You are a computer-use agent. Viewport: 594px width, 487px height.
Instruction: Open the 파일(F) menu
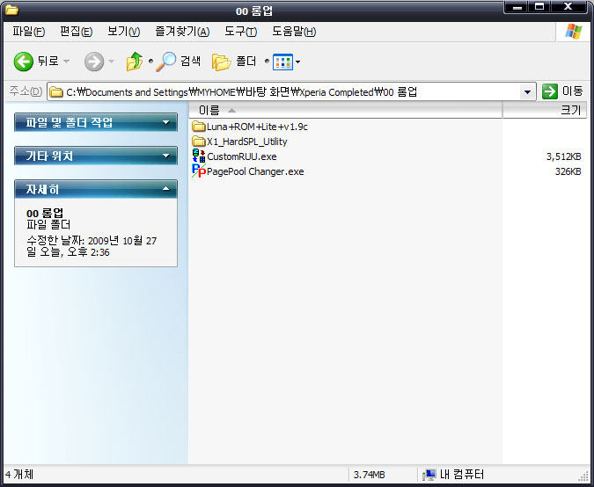click(29, 32)
